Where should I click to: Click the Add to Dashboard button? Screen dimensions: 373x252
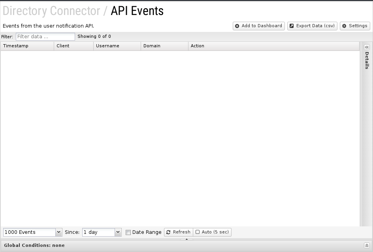tap(258, 26)
